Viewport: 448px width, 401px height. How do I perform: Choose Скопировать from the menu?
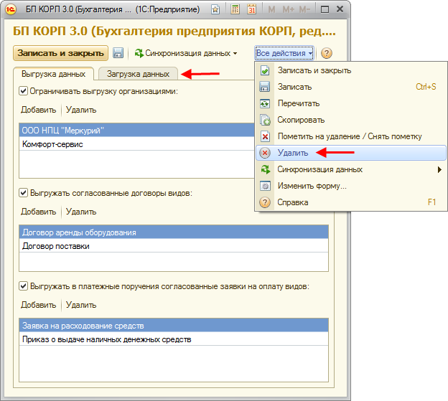(351, 120)
